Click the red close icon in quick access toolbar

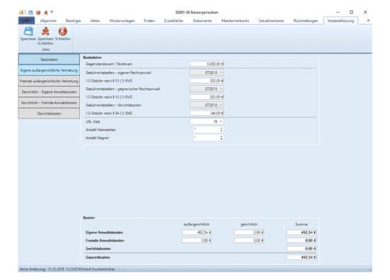(x=38, y=12)
